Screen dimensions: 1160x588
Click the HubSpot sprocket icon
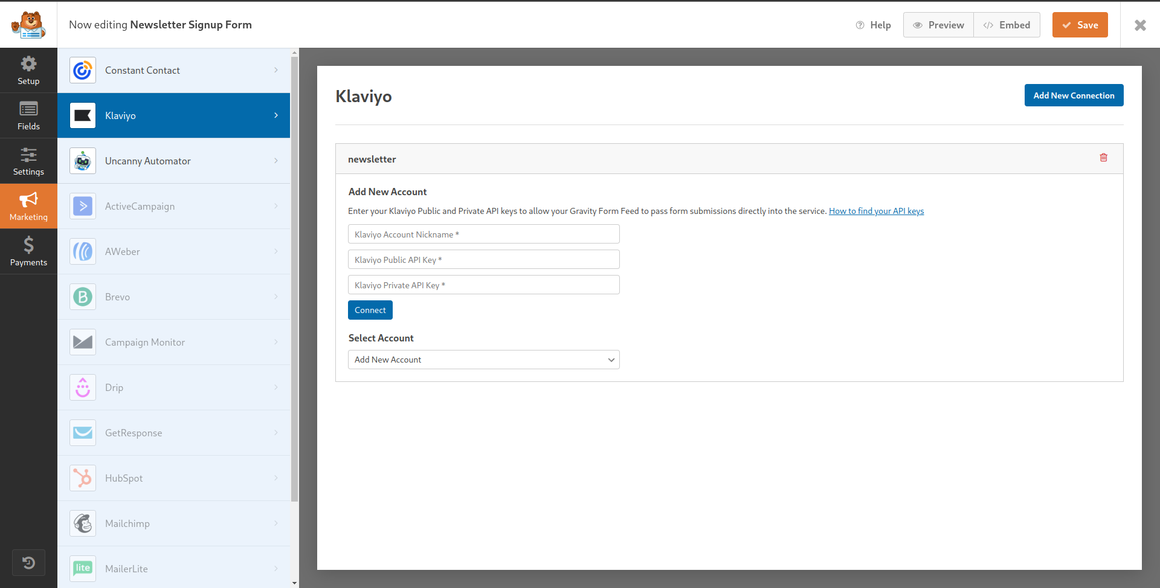click(83, 478)
